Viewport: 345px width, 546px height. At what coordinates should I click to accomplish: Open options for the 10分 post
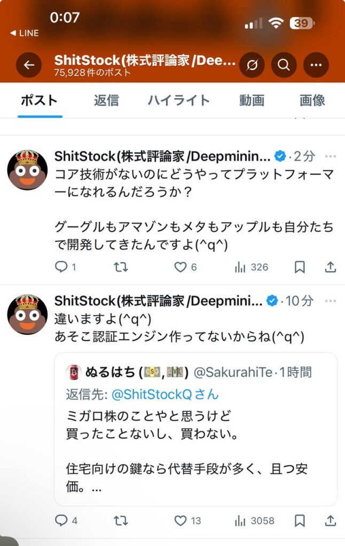click(x=331, y=301)
